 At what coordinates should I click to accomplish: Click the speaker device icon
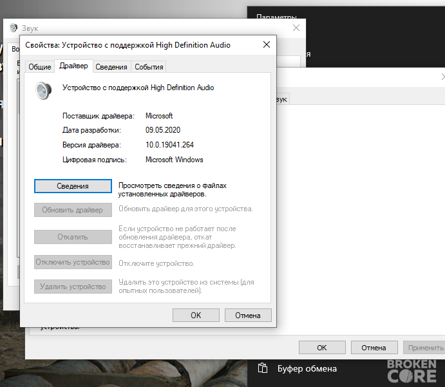click(x=43, y=91)
